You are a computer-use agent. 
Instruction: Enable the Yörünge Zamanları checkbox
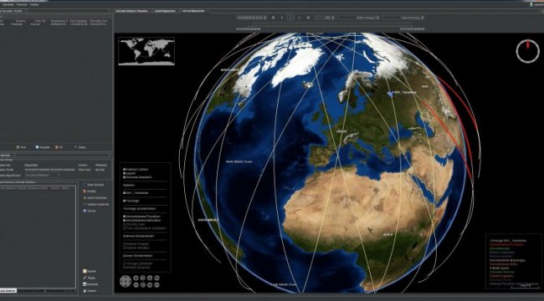125,263
